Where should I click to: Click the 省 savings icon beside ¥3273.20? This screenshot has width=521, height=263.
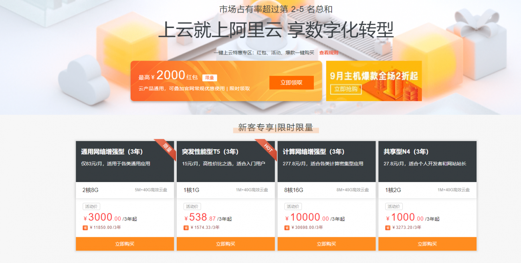click(388, 228)
